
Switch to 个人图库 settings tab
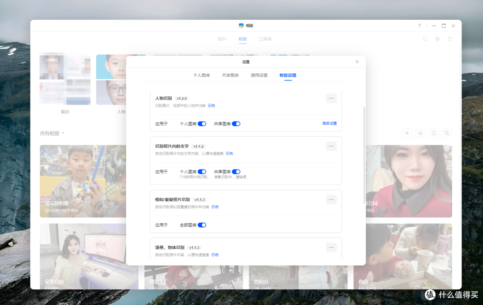click(x=201, y=75)
